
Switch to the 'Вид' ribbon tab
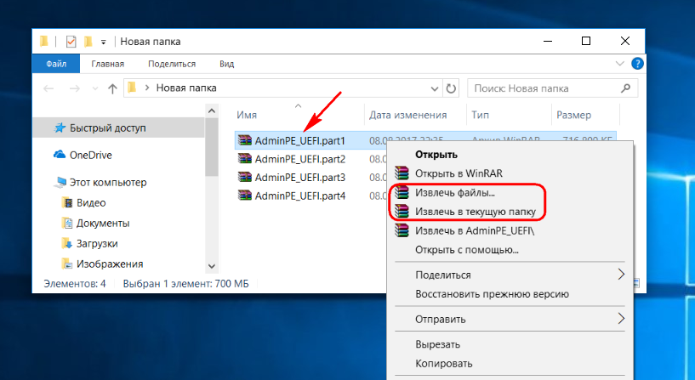coord(226,64)
